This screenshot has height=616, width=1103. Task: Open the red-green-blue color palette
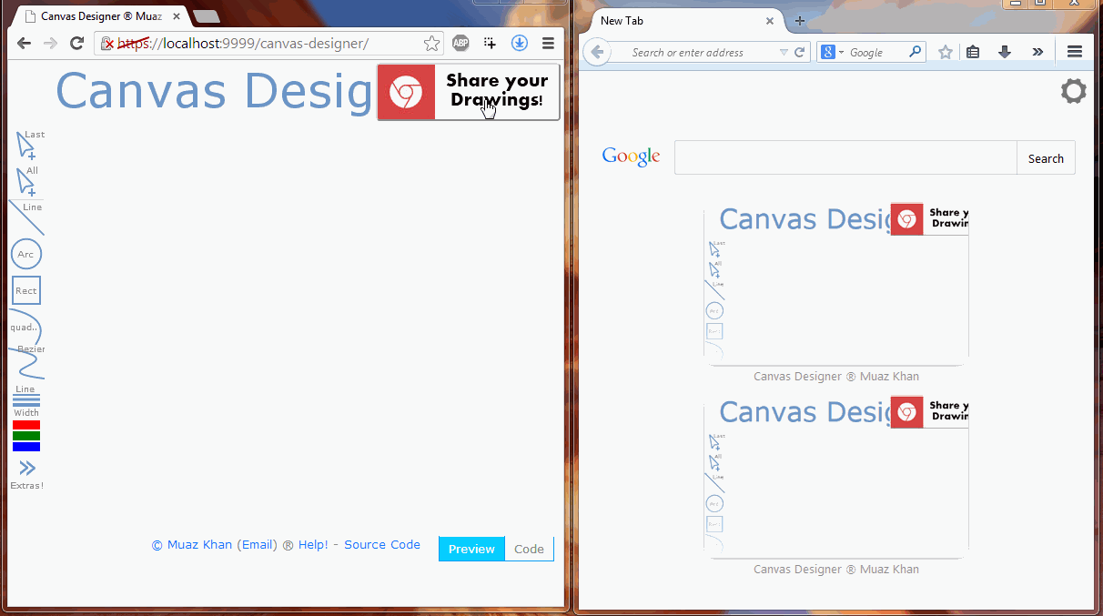[x=25, y=436]
